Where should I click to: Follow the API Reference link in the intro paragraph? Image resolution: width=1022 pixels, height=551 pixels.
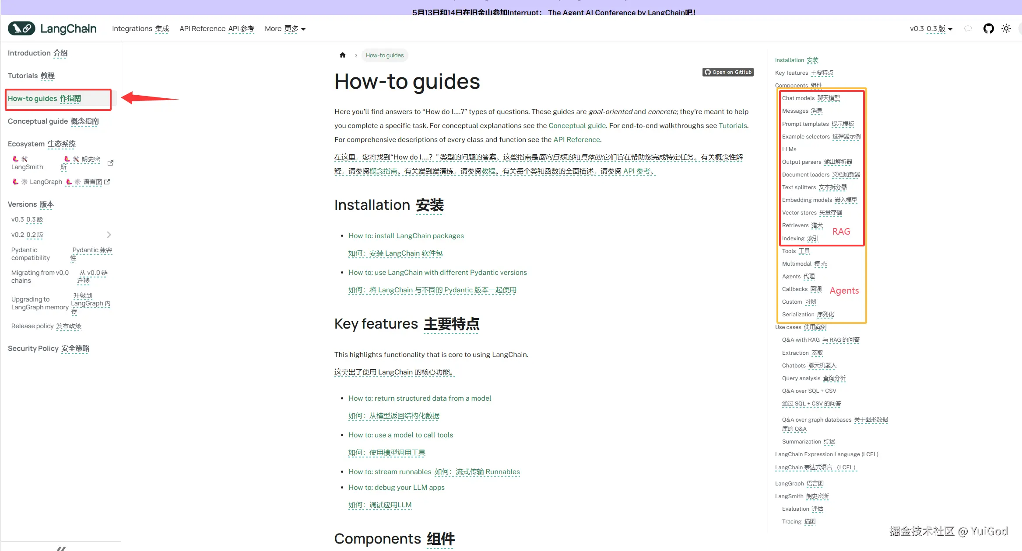pos(576,139)
